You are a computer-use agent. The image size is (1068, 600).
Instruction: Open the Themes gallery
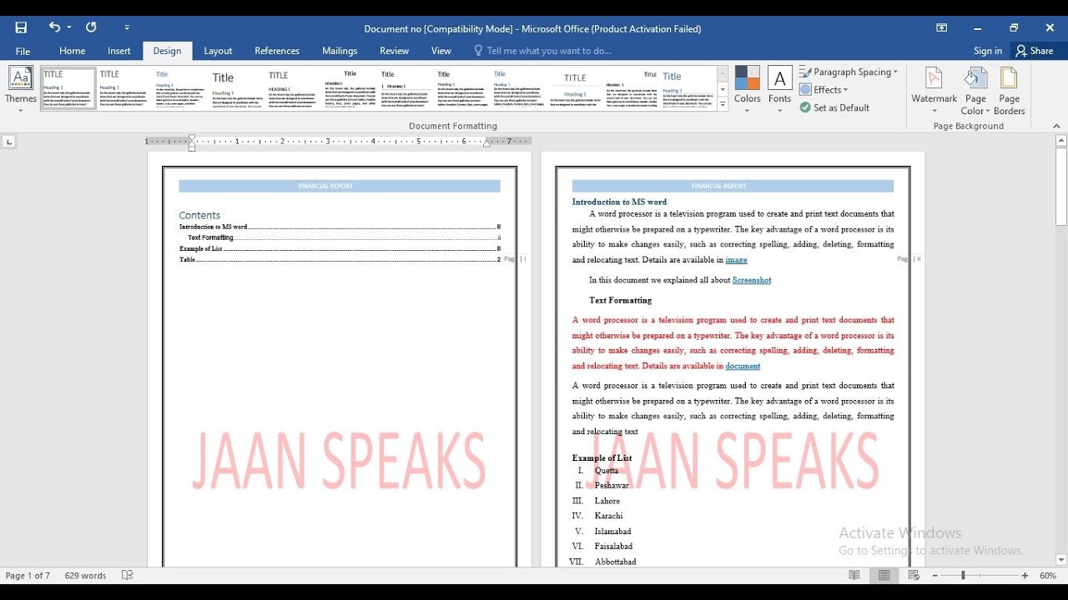pos(21,90)
